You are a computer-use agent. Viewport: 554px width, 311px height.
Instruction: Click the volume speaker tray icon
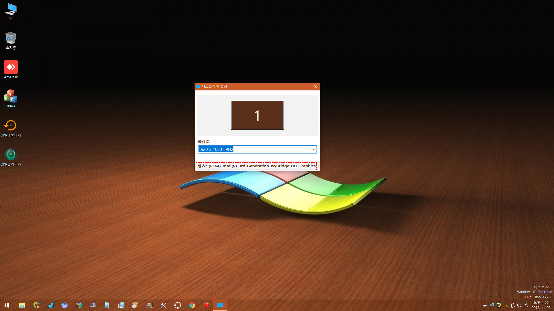[x=519, y=305]
